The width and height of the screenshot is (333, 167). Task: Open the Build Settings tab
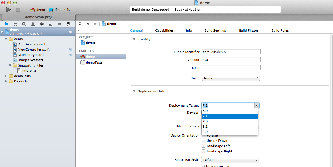(x=215, y=30)
